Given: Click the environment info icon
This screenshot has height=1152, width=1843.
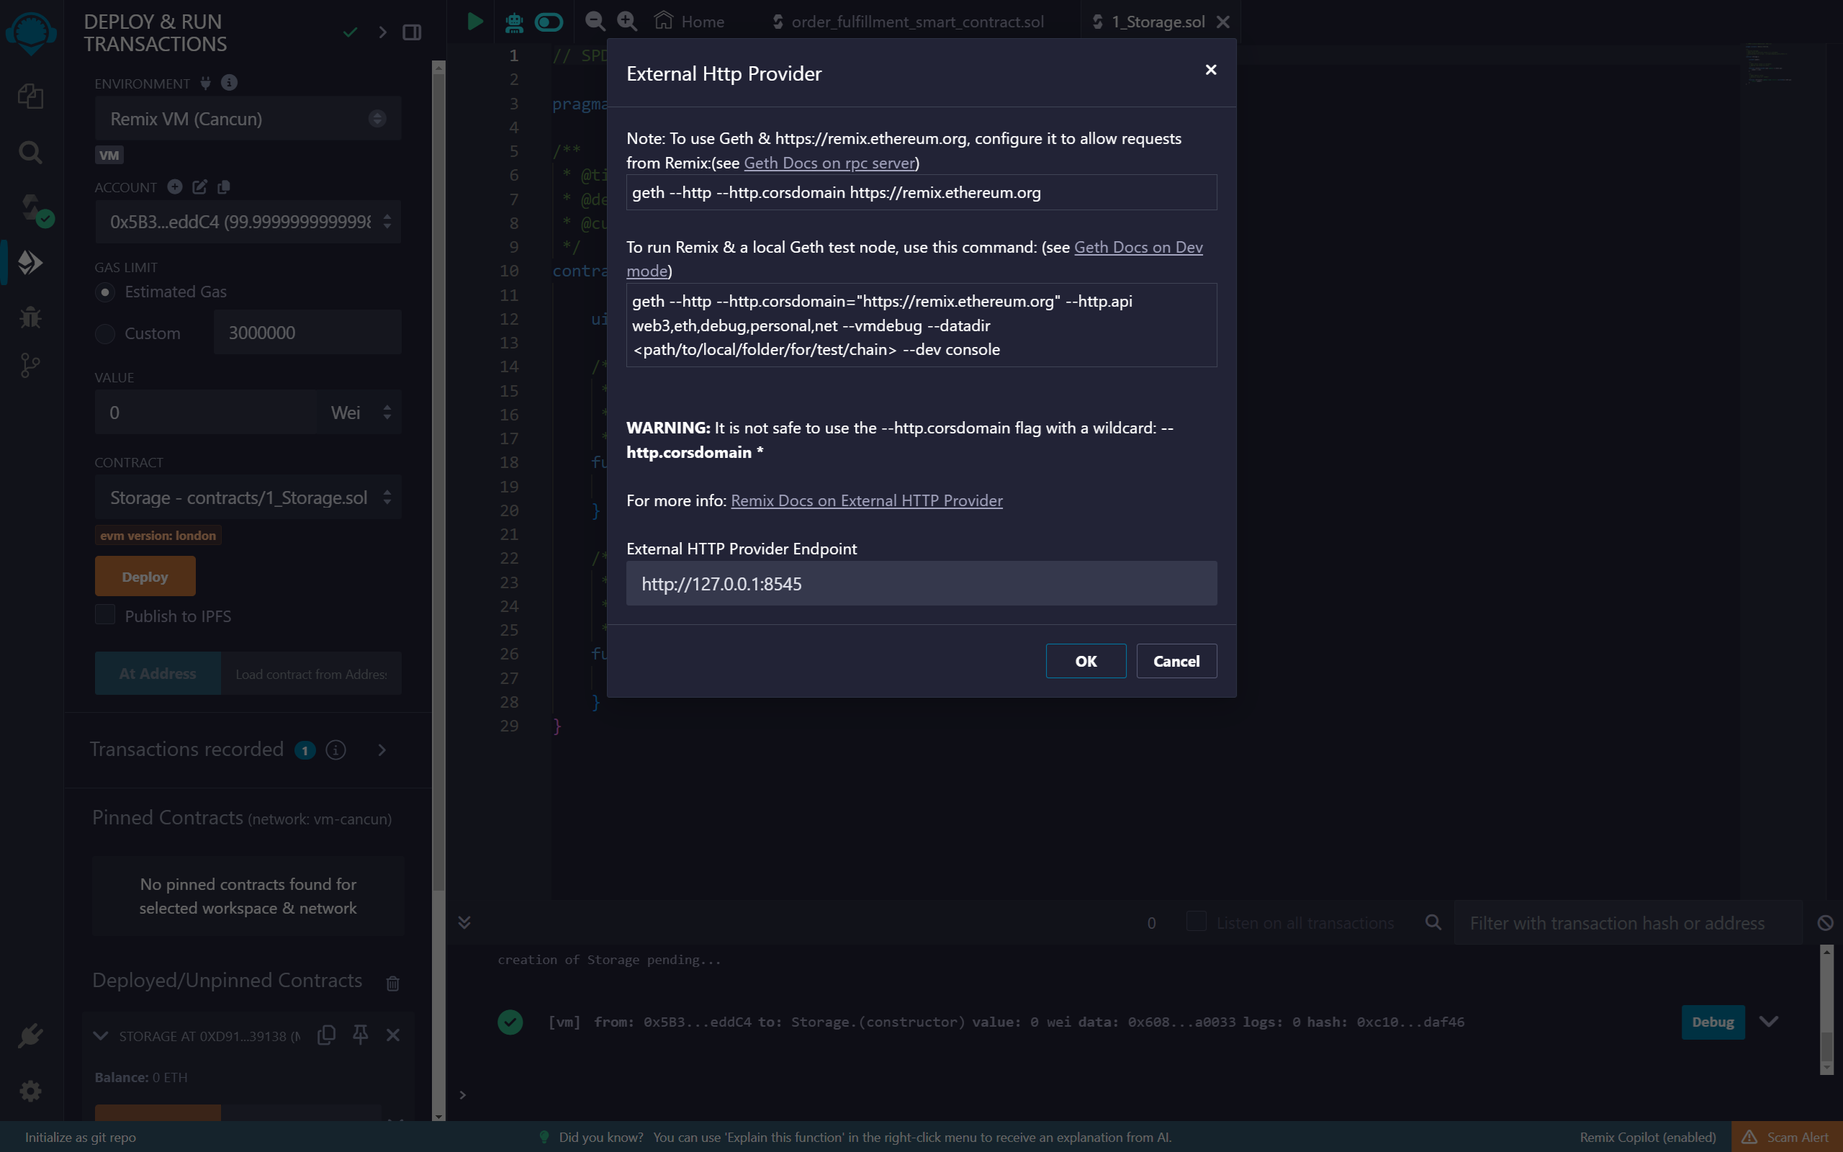Looking at the screenshot, I should pyautogui.click(x=229, y=82).
